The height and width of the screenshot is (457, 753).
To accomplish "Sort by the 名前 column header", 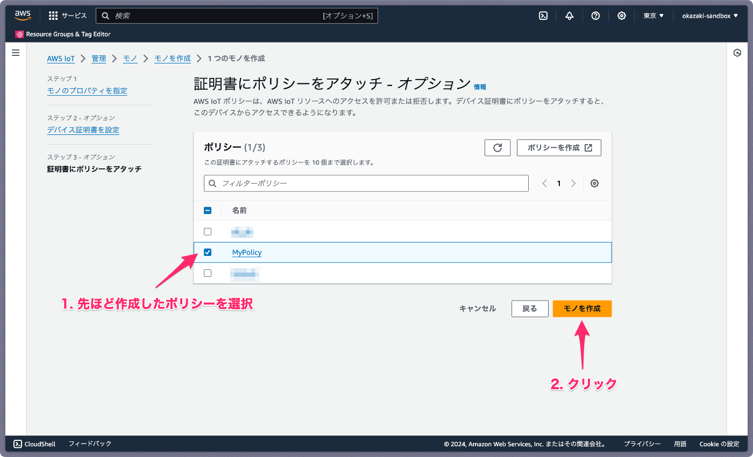I will [239, 211].
